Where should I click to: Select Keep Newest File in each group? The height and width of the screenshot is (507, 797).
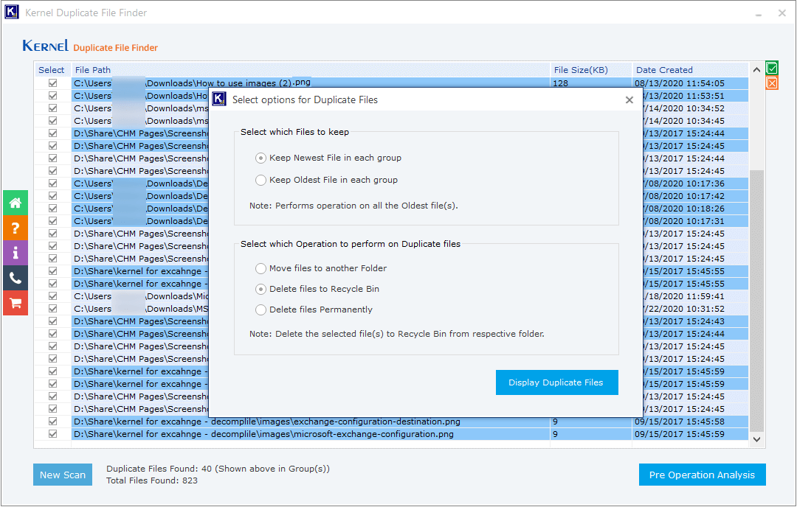coord(261,158)
